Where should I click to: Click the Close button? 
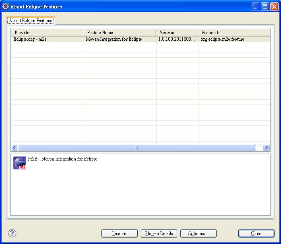point(256,234)
